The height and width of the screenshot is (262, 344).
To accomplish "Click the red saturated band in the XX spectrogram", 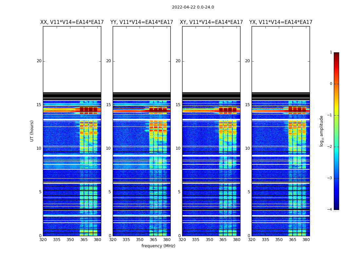I will 72,110.
